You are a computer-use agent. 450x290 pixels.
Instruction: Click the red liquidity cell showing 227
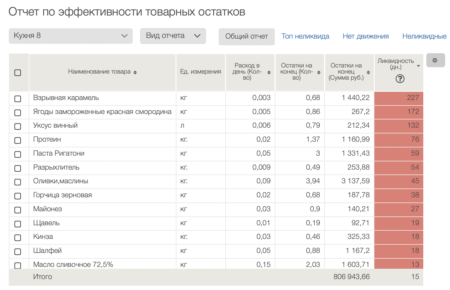[x=398, y=98]
